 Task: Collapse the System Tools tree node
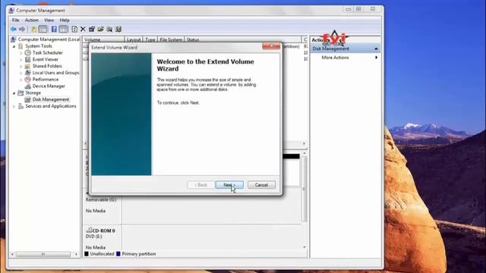(14, 46)
